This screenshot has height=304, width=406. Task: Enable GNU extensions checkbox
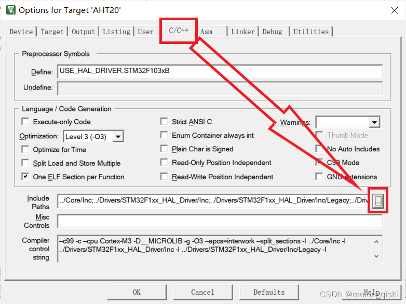(319, 177)
